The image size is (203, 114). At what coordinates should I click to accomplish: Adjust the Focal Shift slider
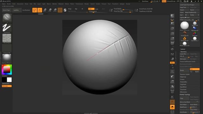(123, 9)
